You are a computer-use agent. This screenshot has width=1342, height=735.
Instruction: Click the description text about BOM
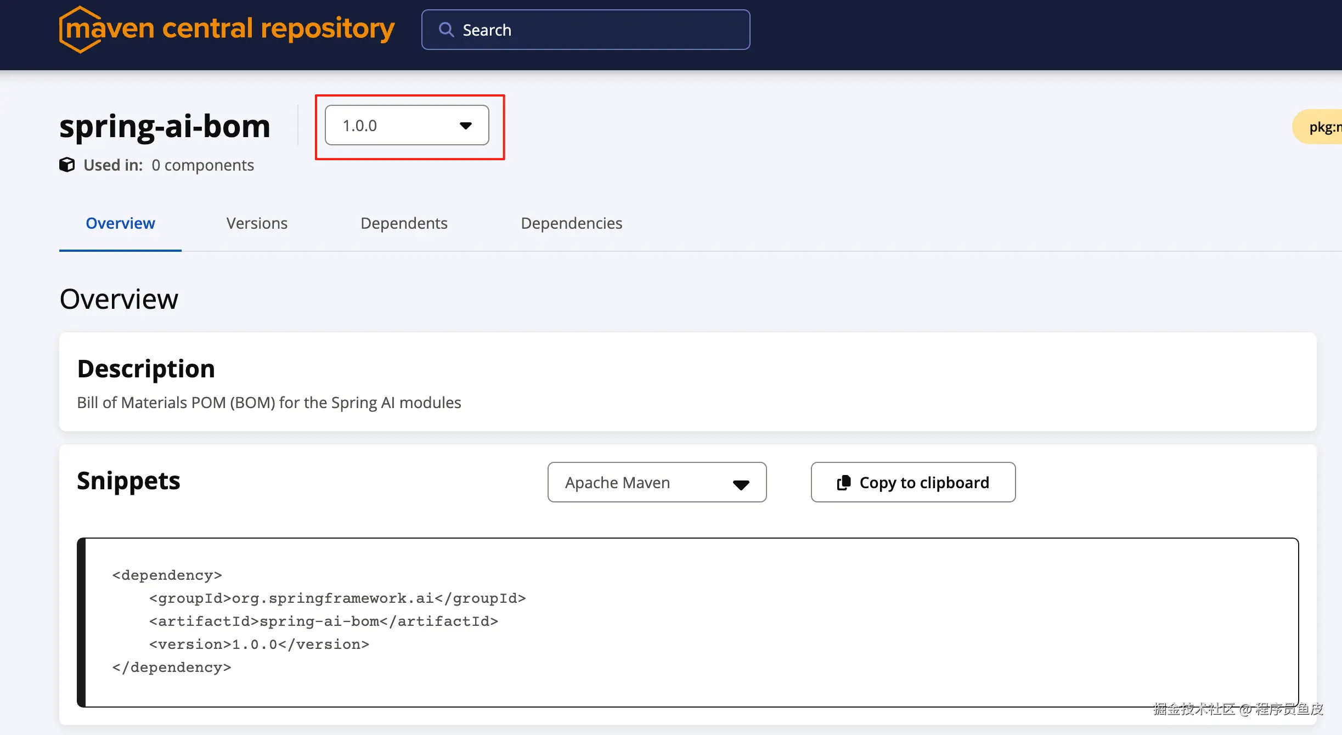(269, 403)
